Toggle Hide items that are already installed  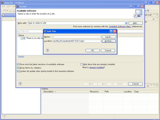click(82, 64)
